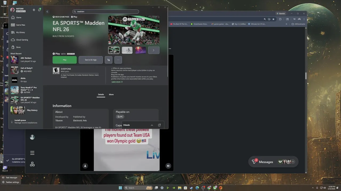Open the hamburger menu in the Chrome page sidebar
Image resolution: width=341 pixels, height=191 pixels.
click(32, 153)
